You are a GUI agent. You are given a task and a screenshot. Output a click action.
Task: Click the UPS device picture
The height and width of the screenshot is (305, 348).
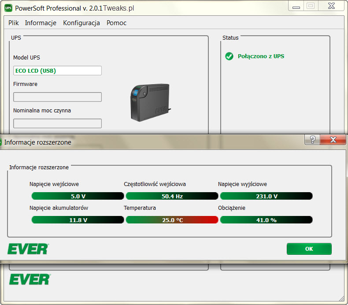point(151,102)
